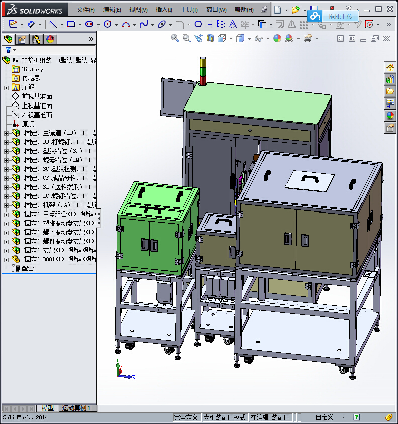398x424 pixels.
Task: Switch to the ConfigurationManager tab
Action: 36,39
